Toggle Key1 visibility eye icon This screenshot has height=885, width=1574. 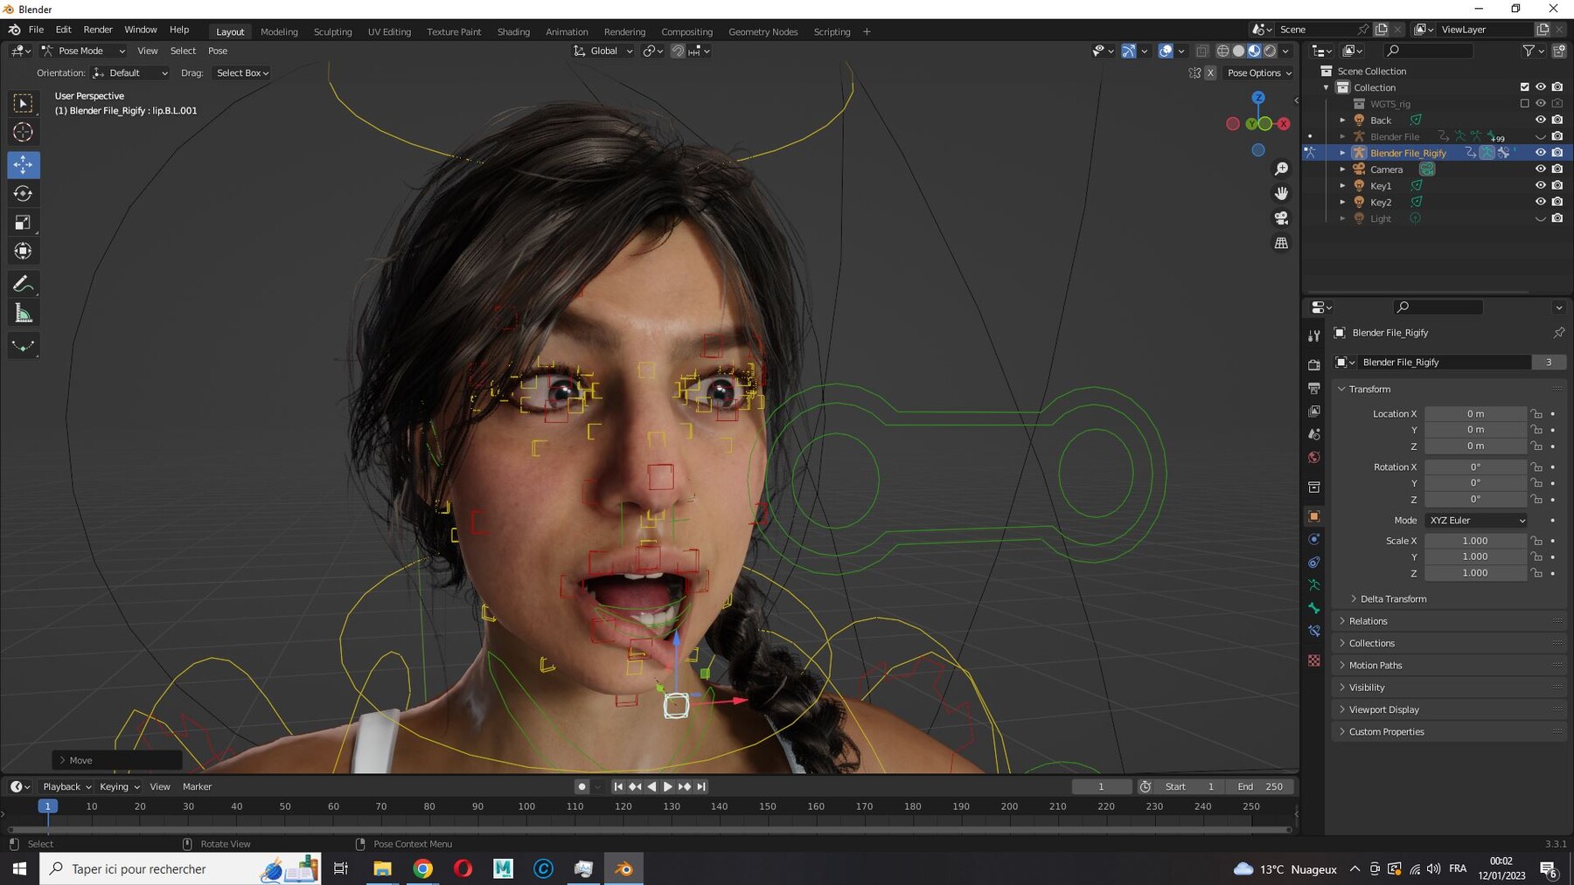click(x=1541, y=185)
